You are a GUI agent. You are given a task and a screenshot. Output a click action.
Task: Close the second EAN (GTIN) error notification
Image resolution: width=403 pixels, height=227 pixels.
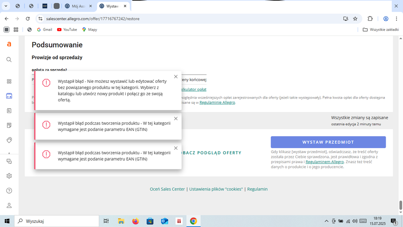pyautogui.click(x=175, y=118)
